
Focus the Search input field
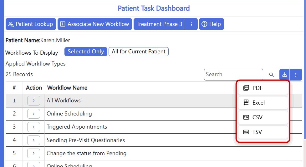[233, 75]
